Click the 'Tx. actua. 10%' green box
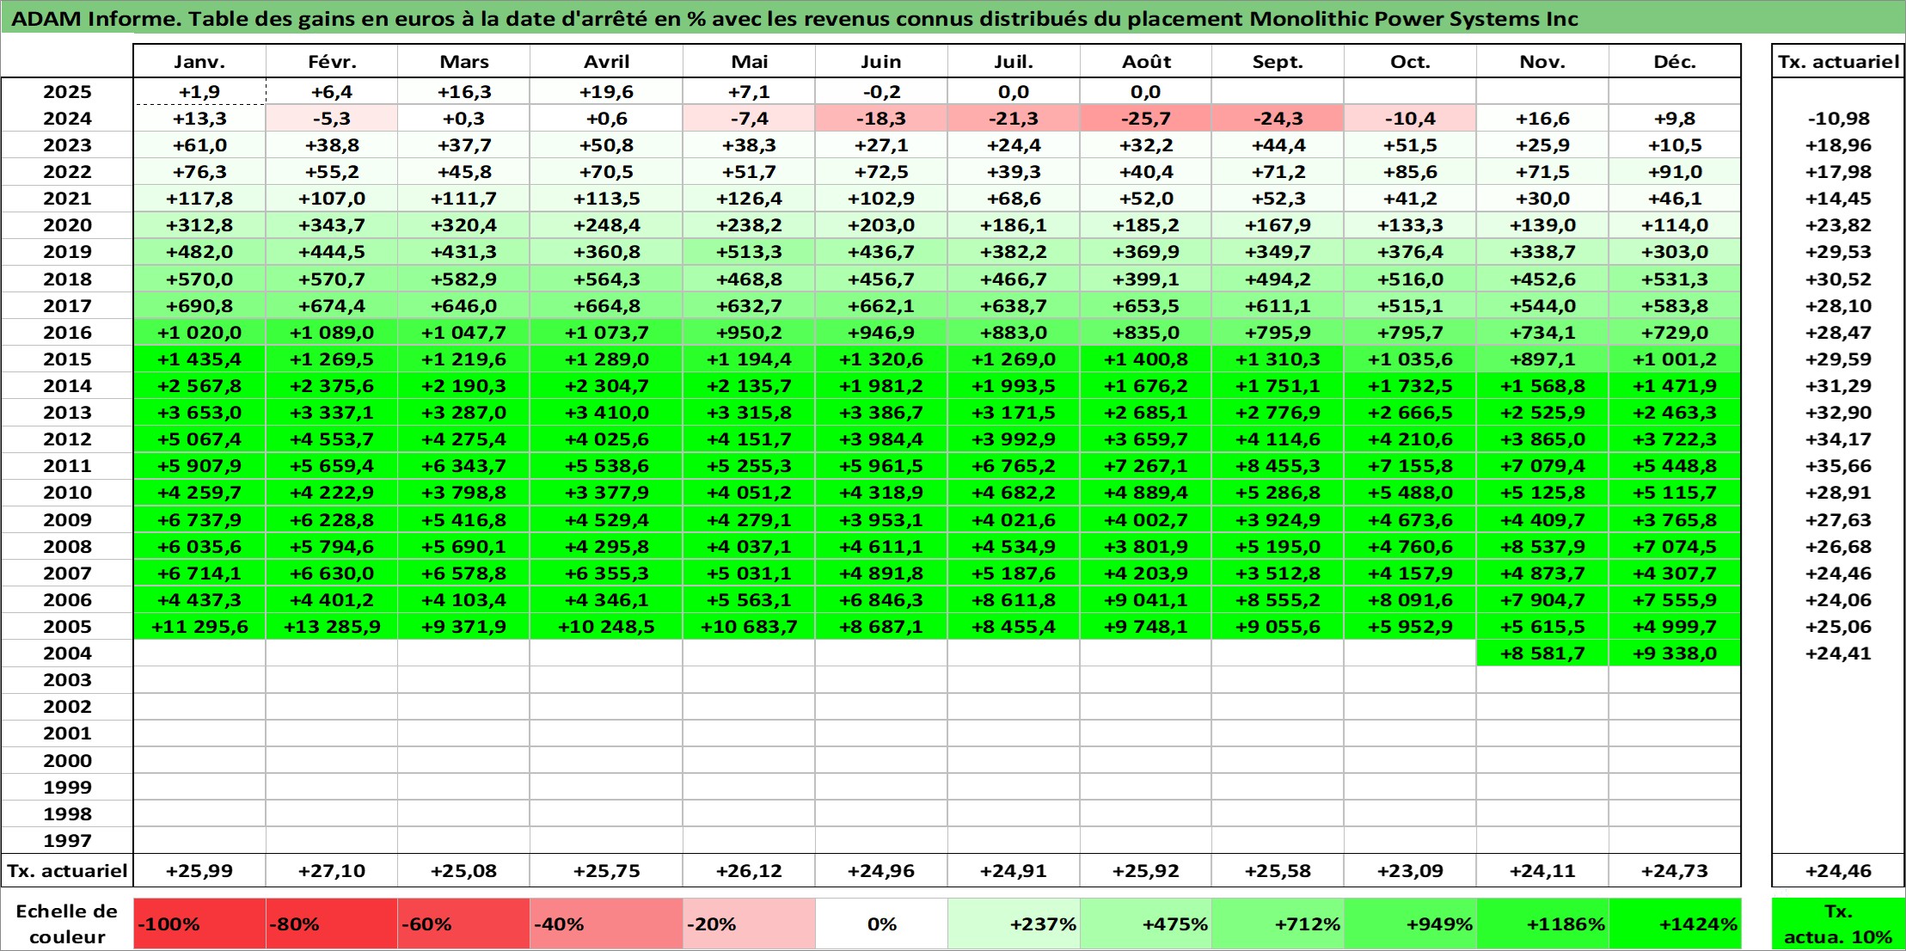Viewport: 1906px width, 951px height. tap(1838, 924)
